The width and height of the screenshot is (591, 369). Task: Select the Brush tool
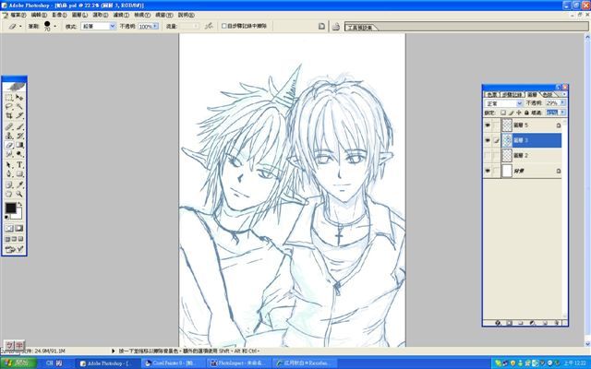(x=19, y=126)
